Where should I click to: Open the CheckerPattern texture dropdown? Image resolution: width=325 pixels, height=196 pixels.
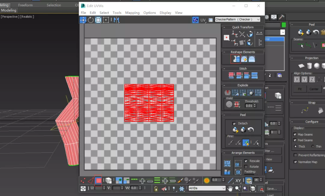coord(237,19)
